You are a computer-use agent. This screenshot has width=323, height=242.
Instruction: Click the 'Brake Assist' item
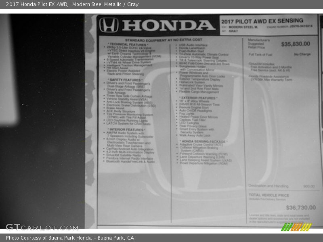click(x=115, y=108)
